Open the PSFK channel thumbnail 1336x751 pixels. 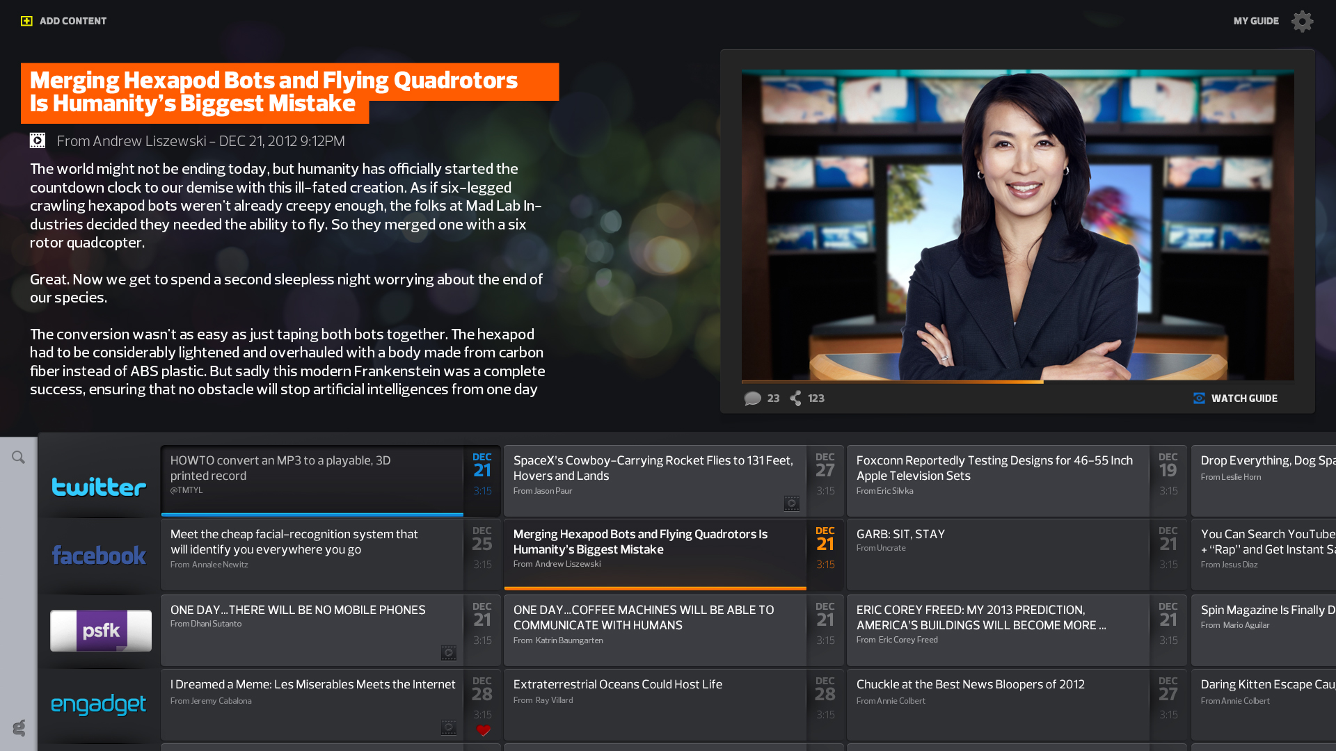(101, 630)
